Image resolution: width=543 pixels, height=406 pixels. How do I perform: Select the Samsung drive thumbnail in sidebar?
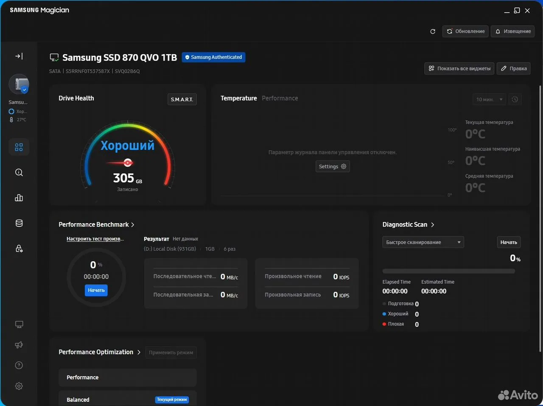[x=19, y=84]
